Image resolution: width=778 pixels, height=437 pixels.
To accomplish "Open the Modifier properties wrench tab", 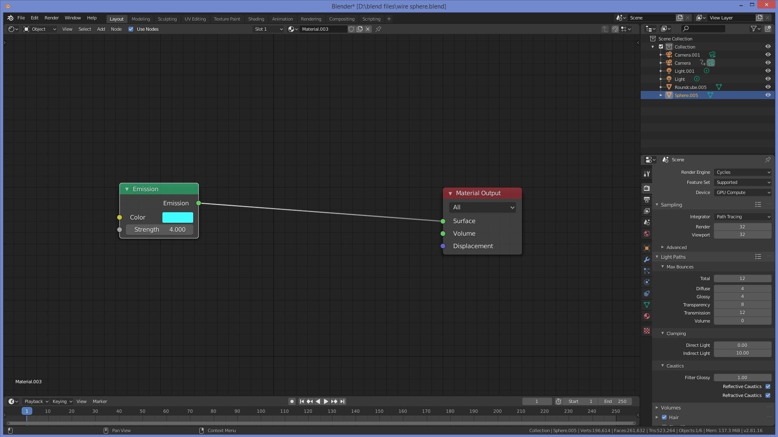I will tap(647, 260).
